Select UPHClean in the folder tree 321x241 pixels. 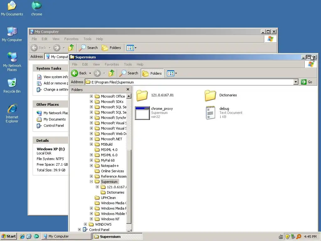tap(108, 198)
